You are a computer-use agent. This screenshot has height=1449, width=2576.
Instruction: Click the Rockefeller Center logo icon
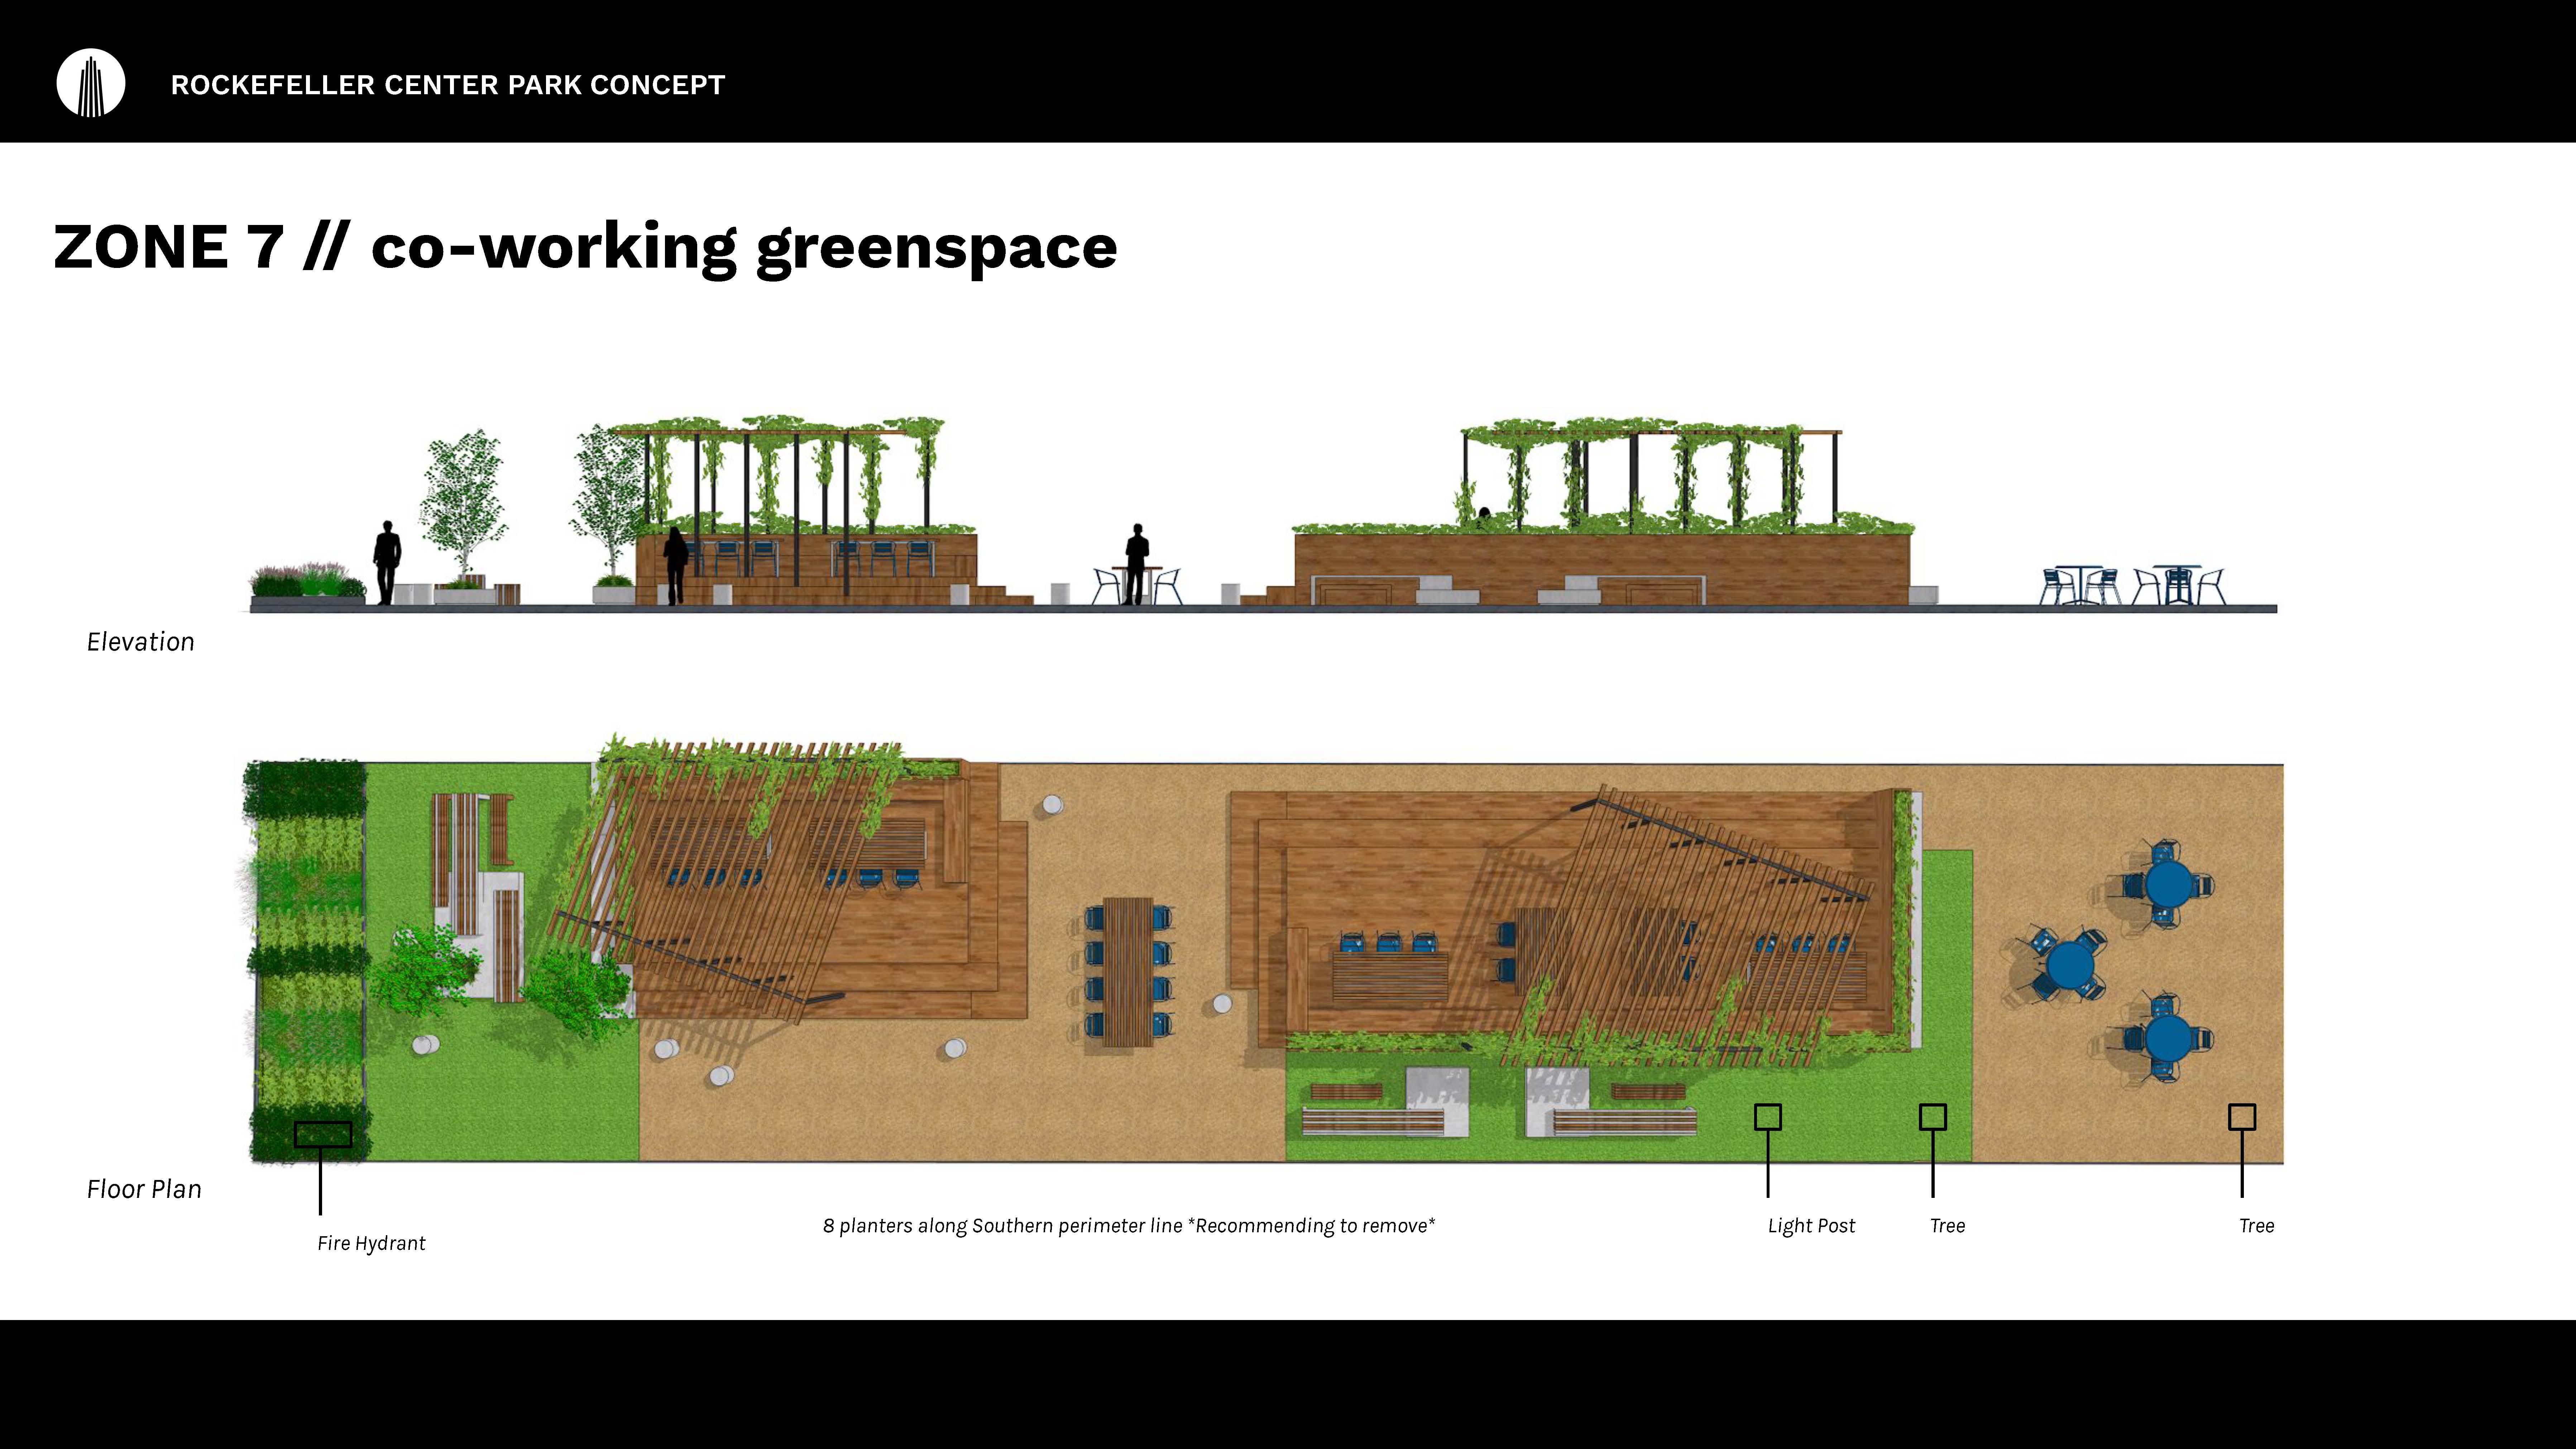coord(91,84)
